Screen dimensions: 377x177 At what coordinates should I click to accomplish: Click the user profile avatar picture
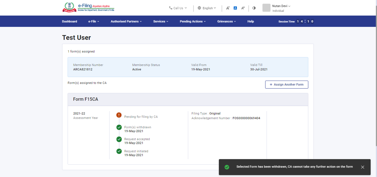pyautogui.click(x=266, y=8)
